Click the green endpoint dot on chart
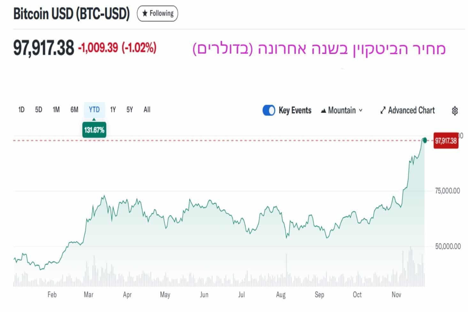468x312 pixels. [x=425, y=140]
